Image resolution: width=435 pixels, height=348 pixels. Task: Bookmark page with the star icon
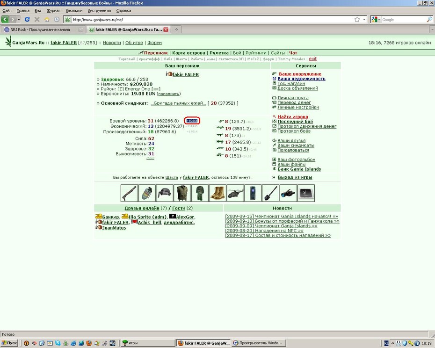tap(357, 20)
